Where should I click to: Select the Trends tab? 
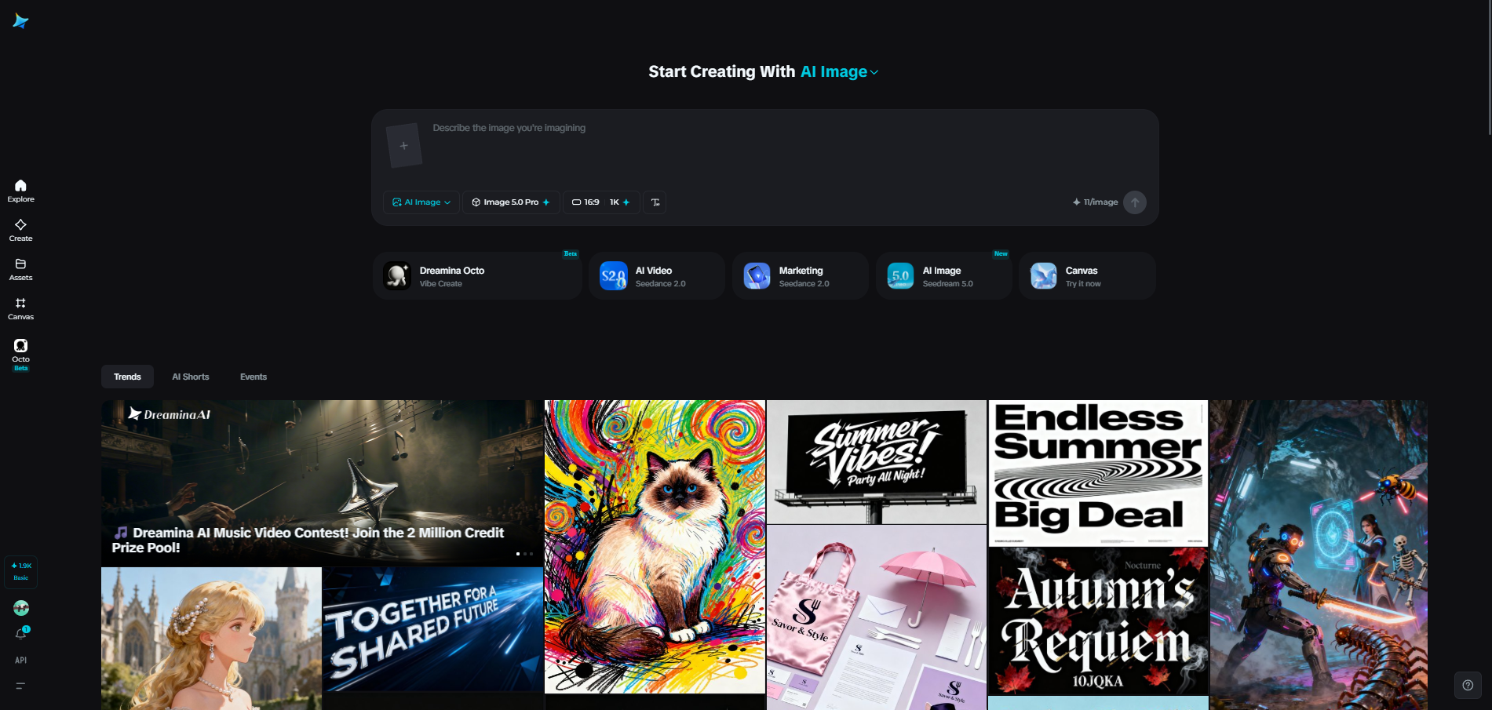[x=127, y=377]
